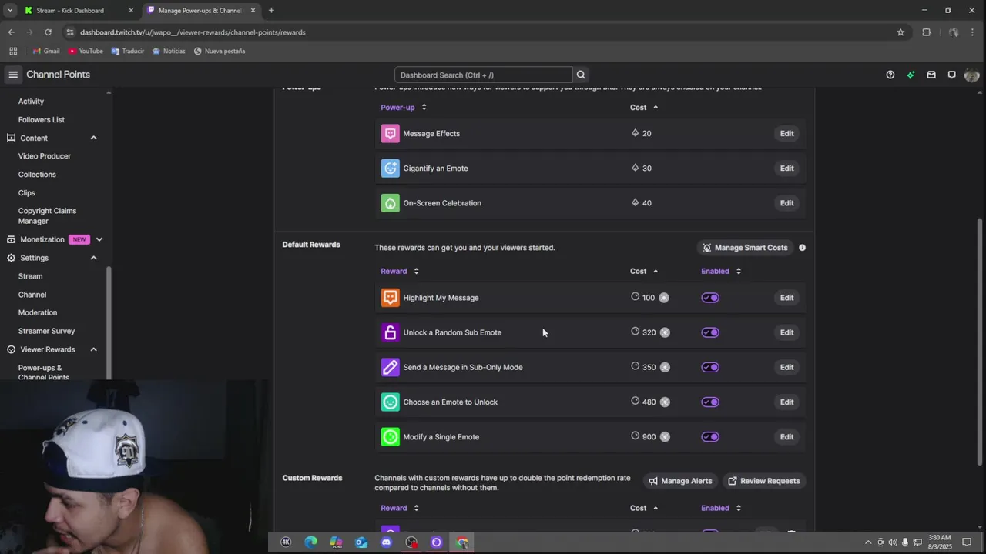This screenshot has height=554, width=986.
Task: Toggle Unlock a Random Sub Emote reward
Action: tap(710, 332)
